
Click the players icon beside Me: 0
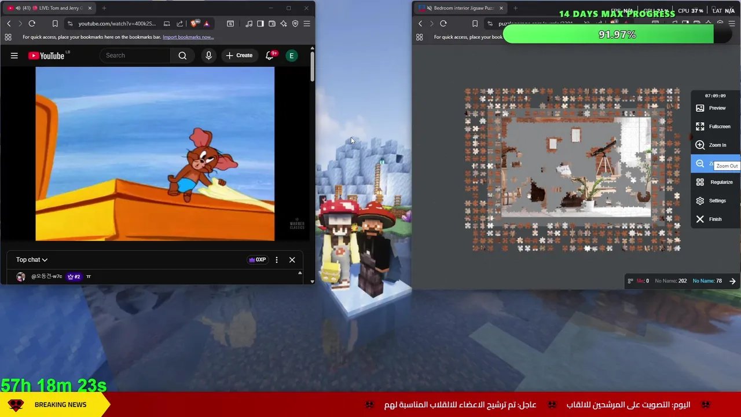tap(630, 281)
